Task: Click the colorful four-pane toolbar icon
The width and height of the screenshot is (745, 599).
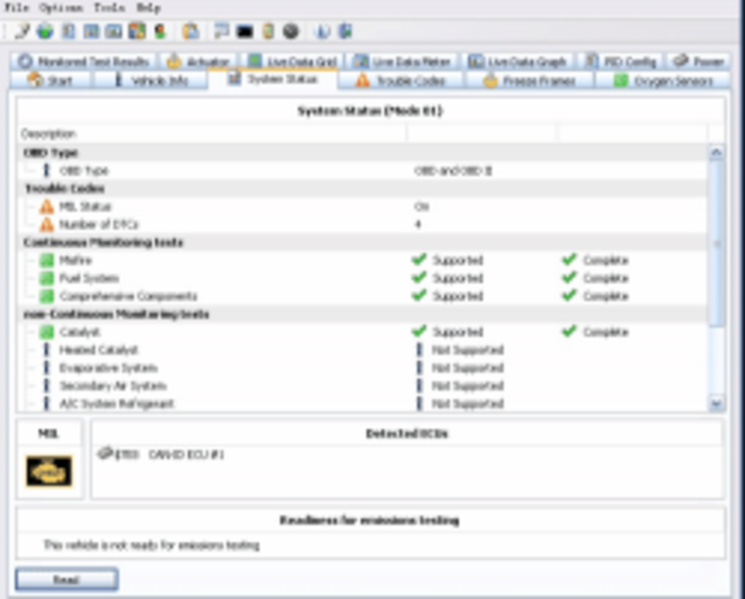Action: click(x=137, y=30)
